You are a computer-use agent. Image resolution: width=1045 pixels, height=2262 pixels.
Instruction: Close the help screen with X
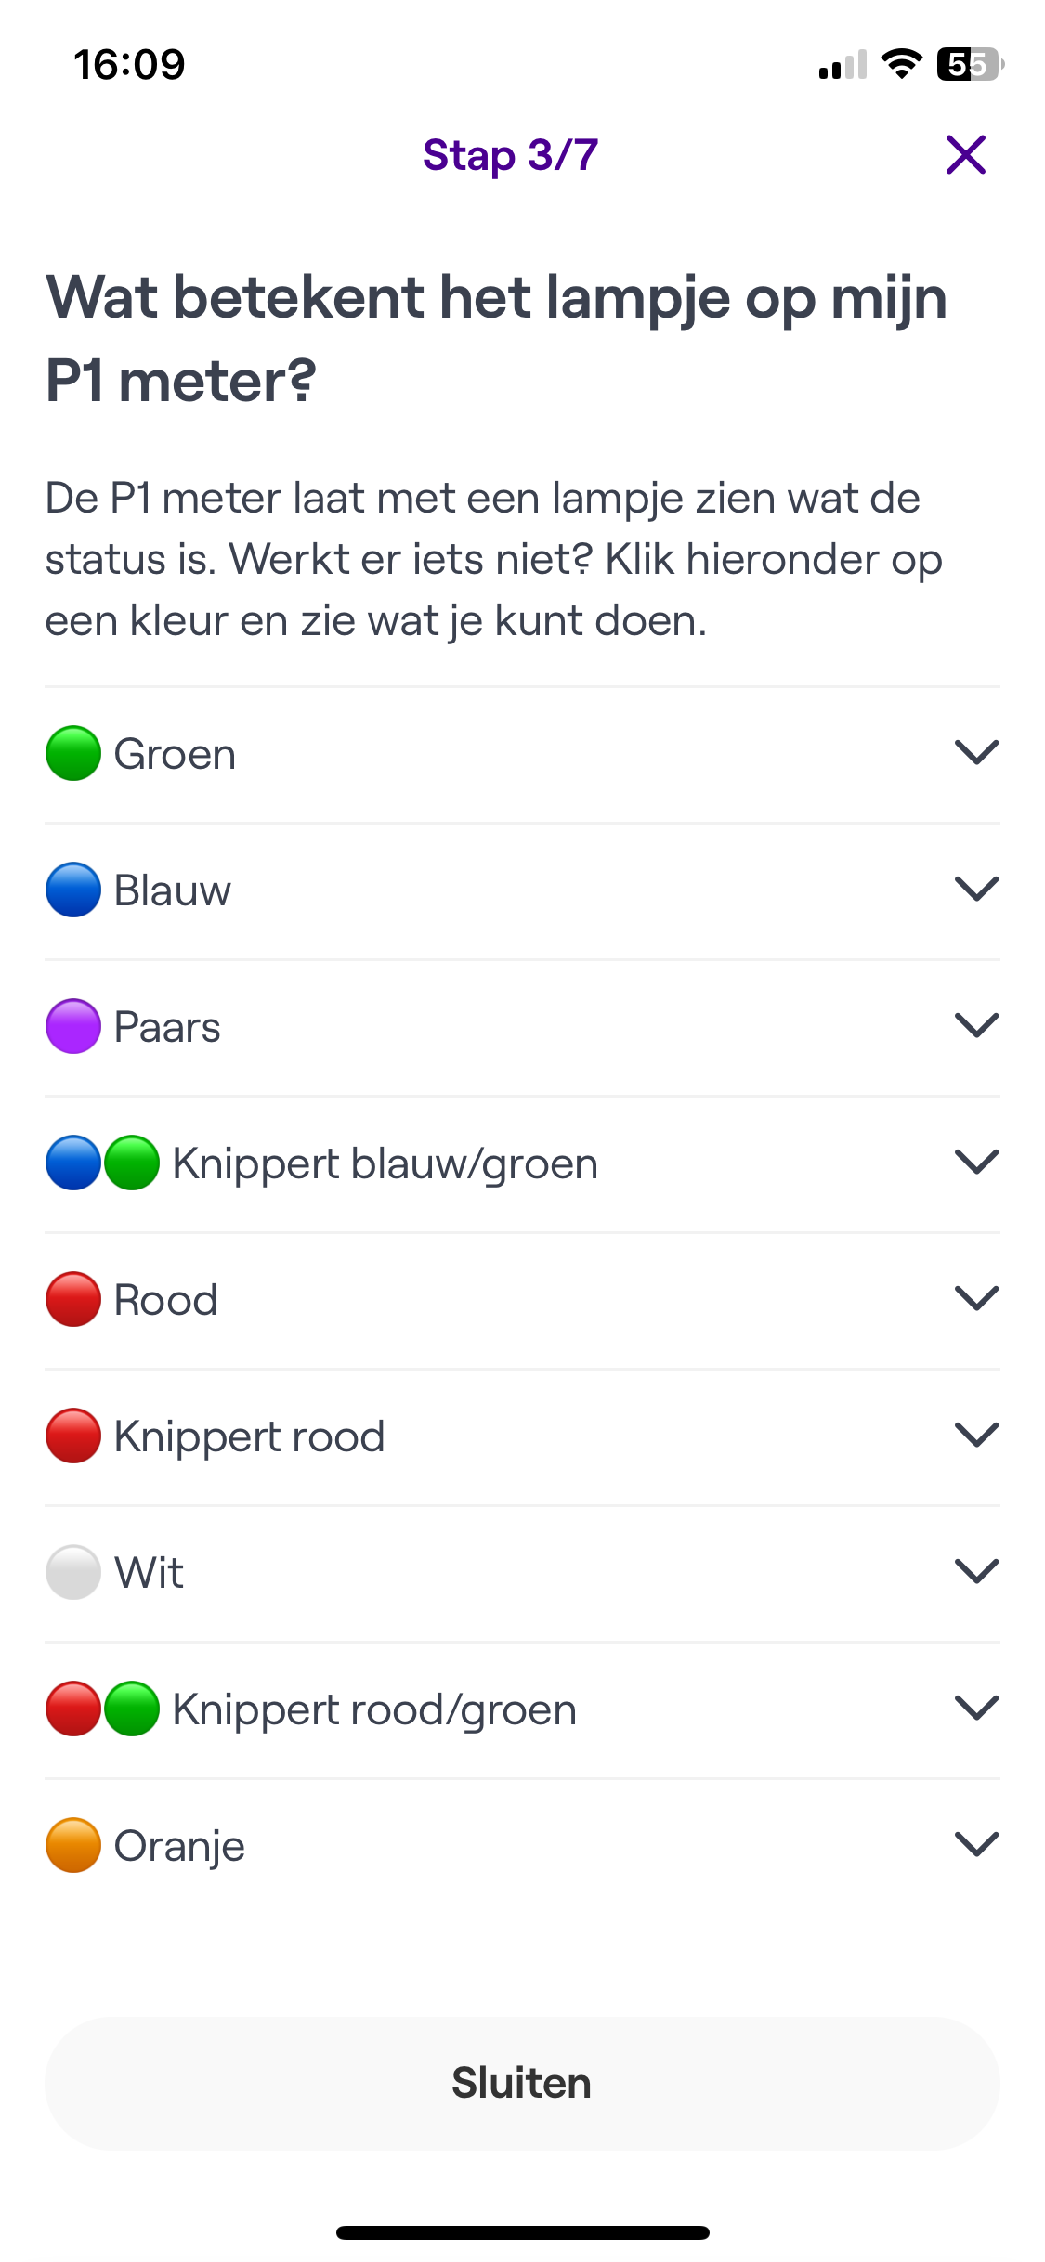(x=966, y=155)
